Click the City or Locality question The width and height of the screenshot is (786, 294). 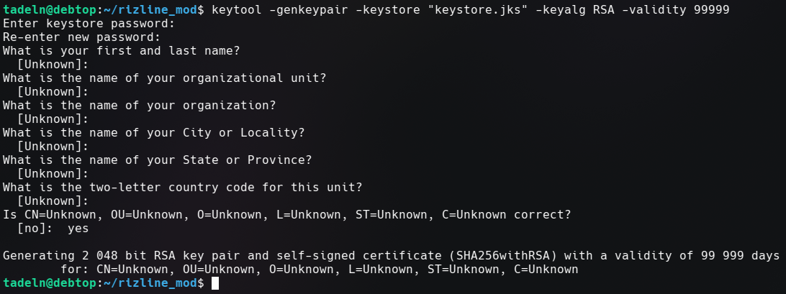point(153,133)
